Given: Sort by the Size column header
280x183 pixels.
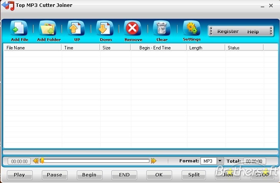Looking at the screenshot, I should click(115, 48).
